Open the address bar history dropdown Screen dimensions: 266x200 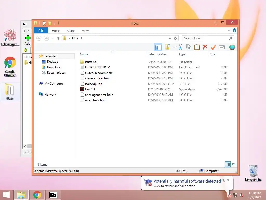pyautogui.click(x=169, y=38)
